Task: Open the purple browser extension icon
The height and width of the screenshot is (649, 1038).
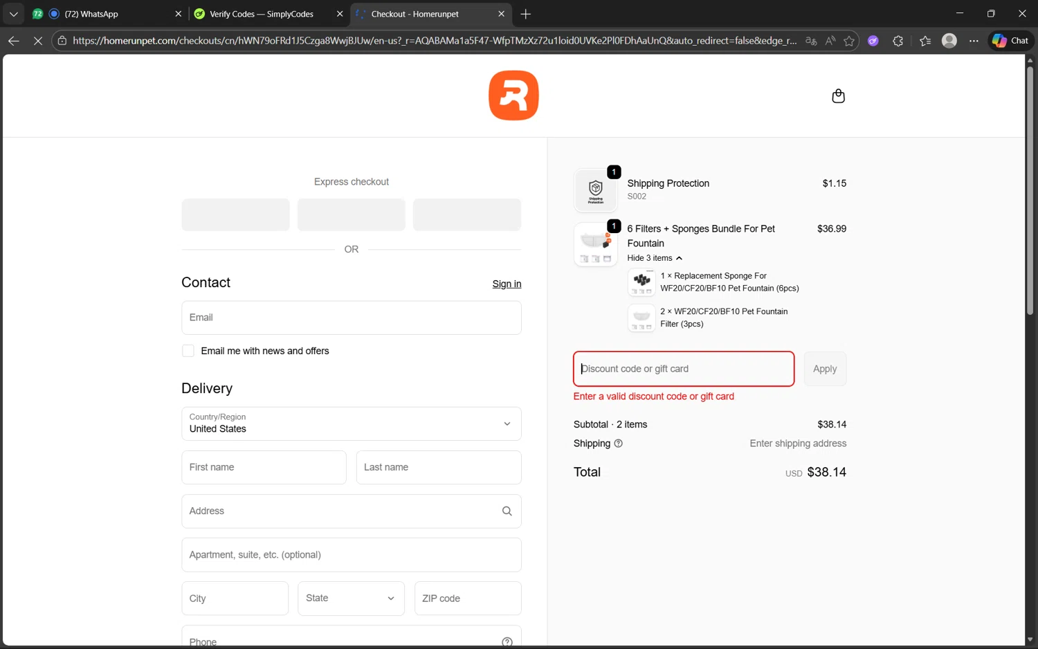Action: click(x=873, y=41)
